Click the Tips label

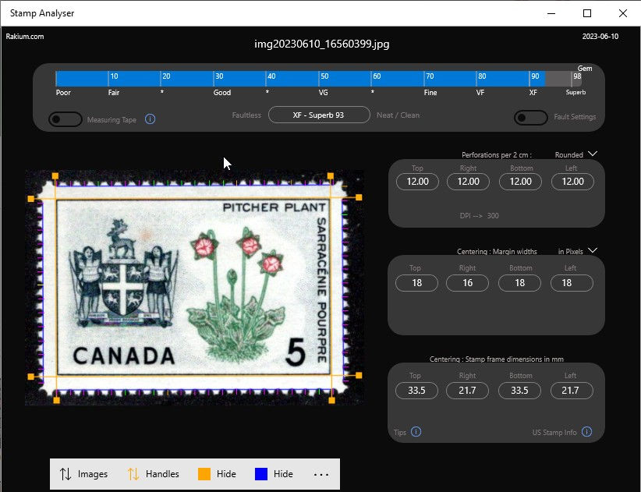[400, 432]
